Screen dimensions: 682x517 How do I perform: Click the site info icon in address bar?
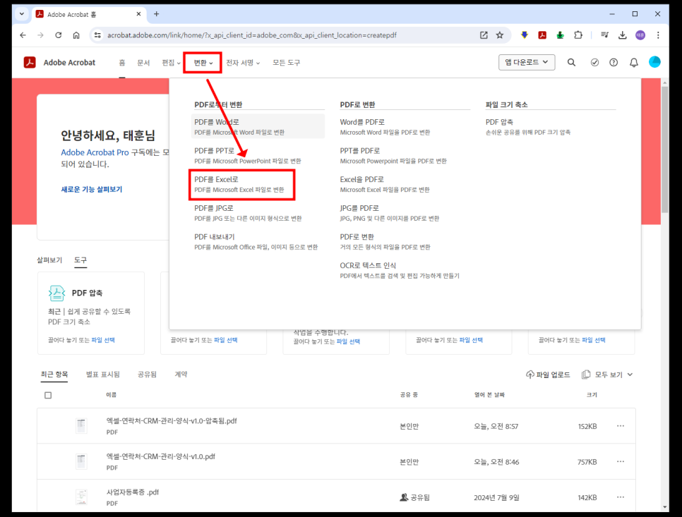98,35
